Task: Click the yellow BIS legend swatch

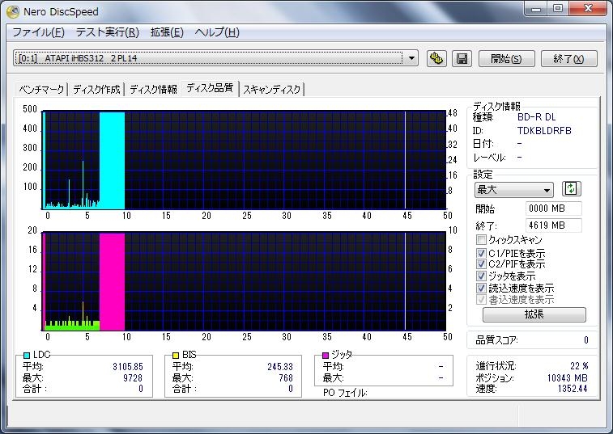Action: click(x=176, y=355)
